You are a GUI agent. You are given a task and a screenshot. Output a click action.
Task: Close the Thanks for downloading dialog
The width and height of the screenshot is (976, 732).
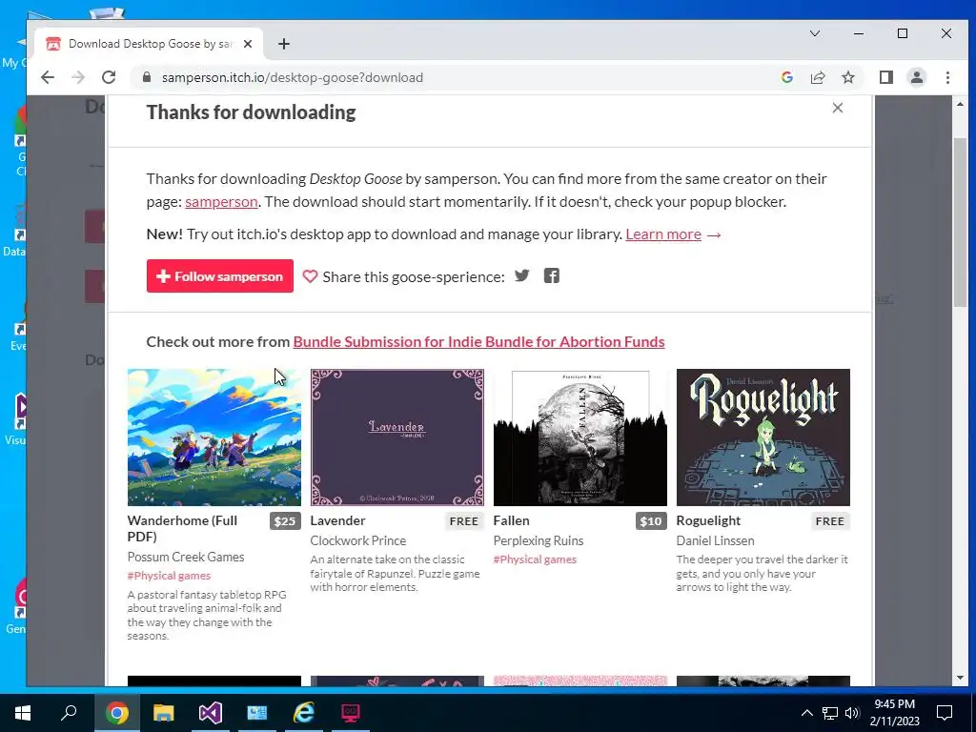tap(838, 108)
